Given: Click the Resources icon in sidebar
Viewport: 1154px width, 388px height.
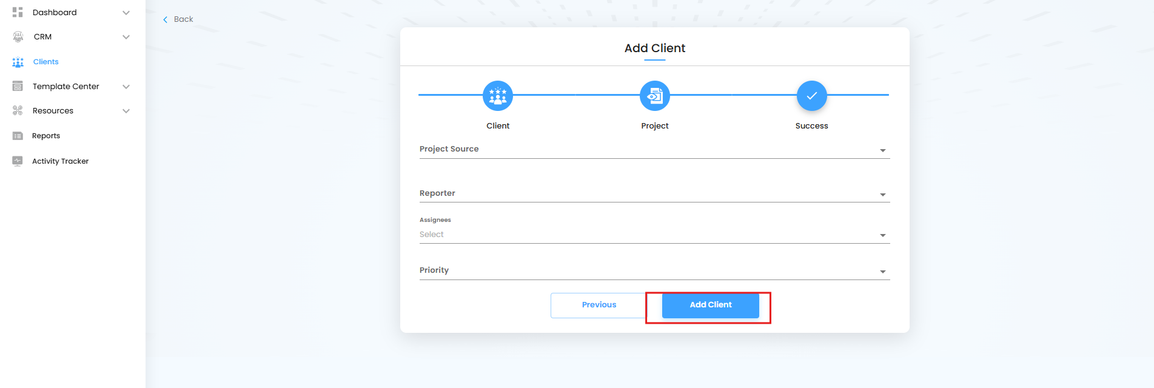Looking at the screenshot, I should pyautogui.click(x=18, y=110).
